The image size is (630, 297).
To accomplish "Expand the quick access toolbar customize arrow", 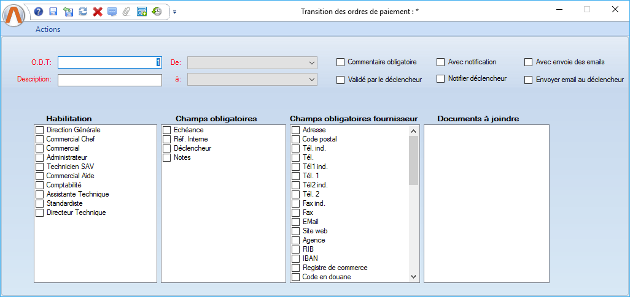I will [x=174, y=11].
